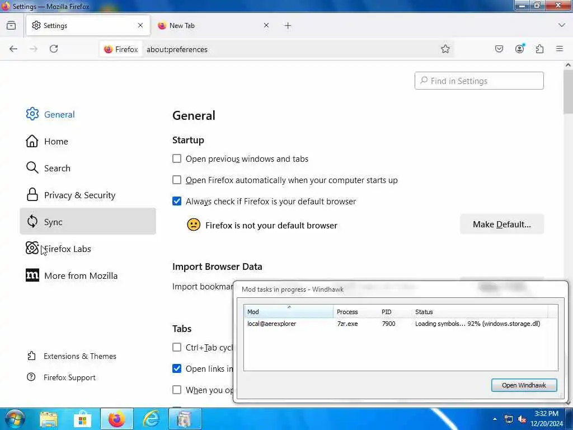Open a new tab with plus button

click(x=288, y=26)
